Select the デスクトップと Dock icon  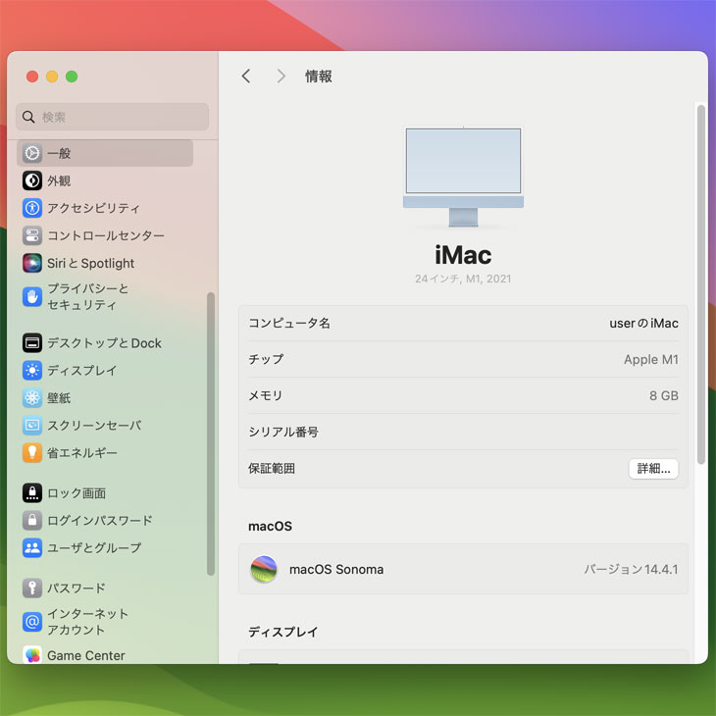[x=32, y=343]
